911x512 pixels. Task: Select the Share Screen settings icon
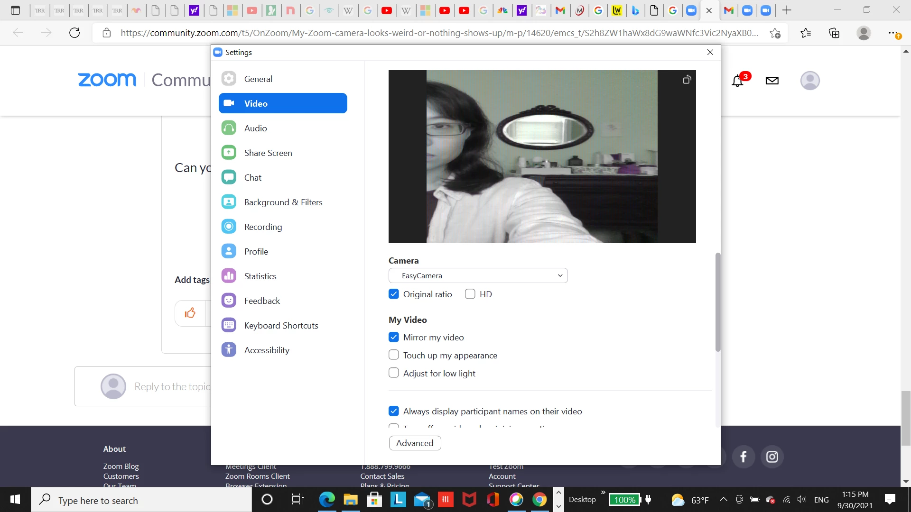click(229, 153)
